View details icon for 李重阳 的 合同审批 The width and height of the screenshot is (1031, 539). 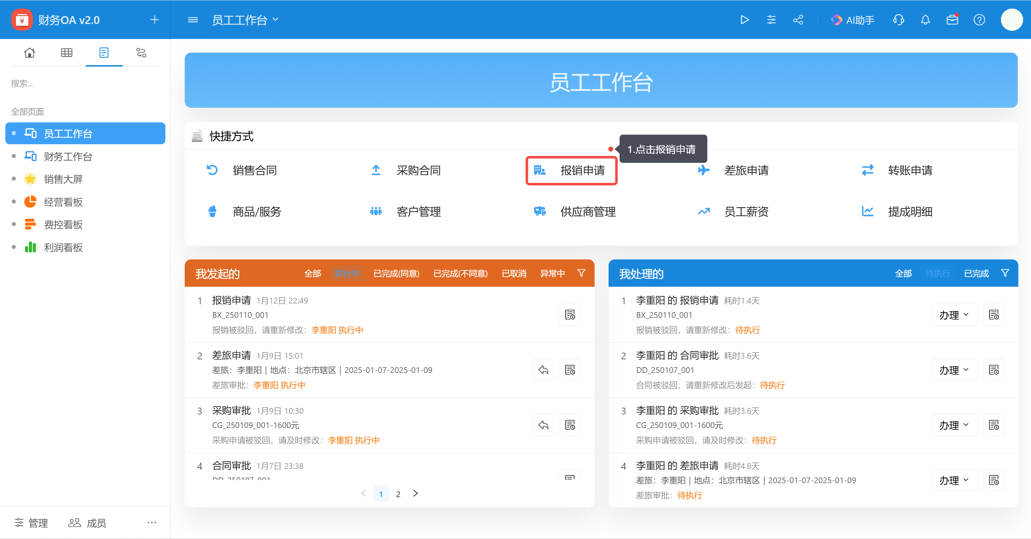tap(994, 370)
